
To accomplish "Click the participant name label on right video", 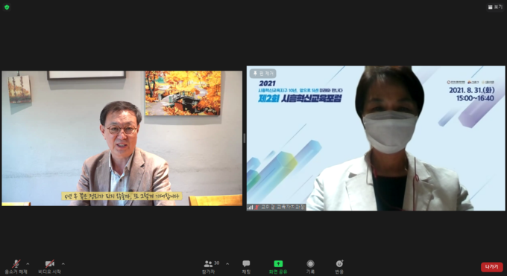I will [283, 208].
